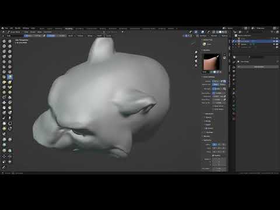This screenshot has width=280, height=210.
Task: Select the Clay Strips brush
Action: point(10,46)
